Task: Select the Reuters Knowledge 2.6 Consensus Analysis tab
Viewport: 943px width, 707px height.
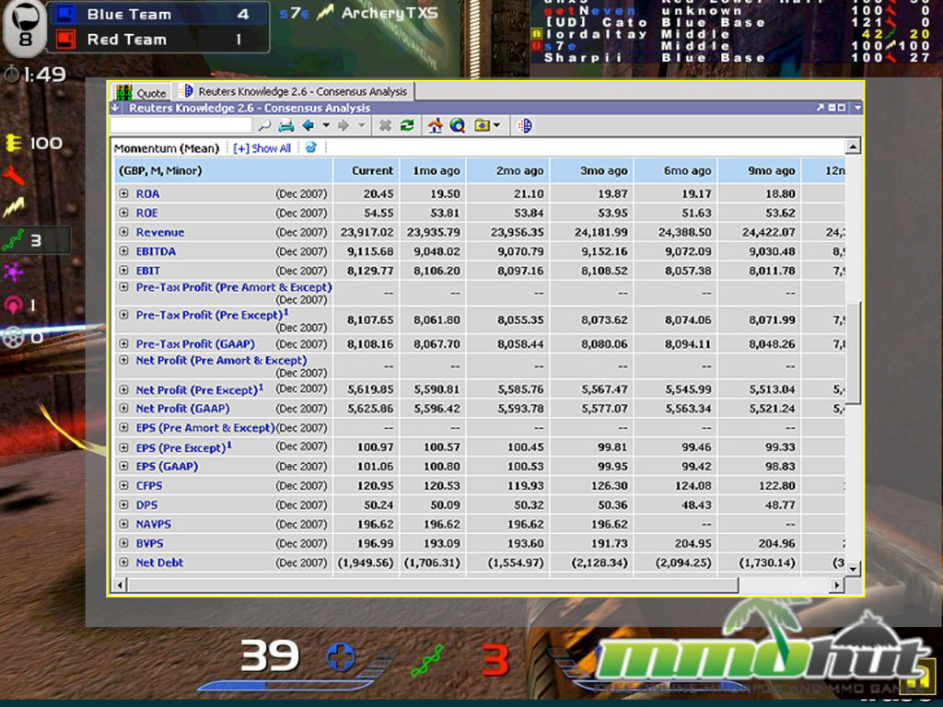Action: (x=294, y=91)
